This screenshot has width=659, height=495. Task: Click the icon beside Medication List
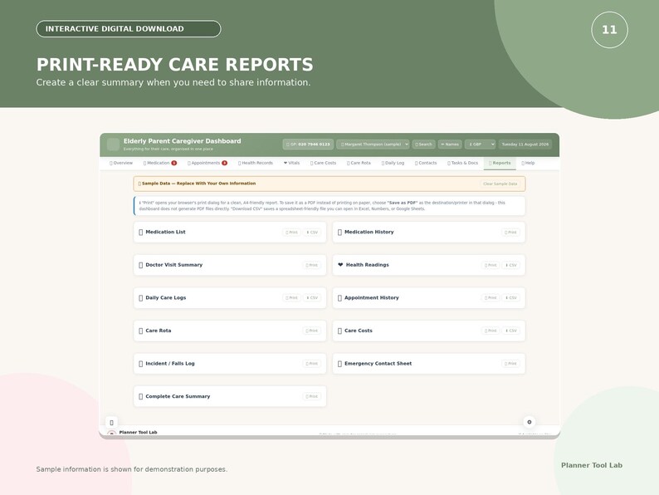pos(141,233)
